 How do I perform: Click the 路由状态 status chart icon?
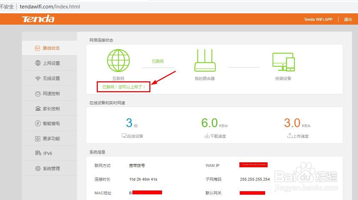37,48
